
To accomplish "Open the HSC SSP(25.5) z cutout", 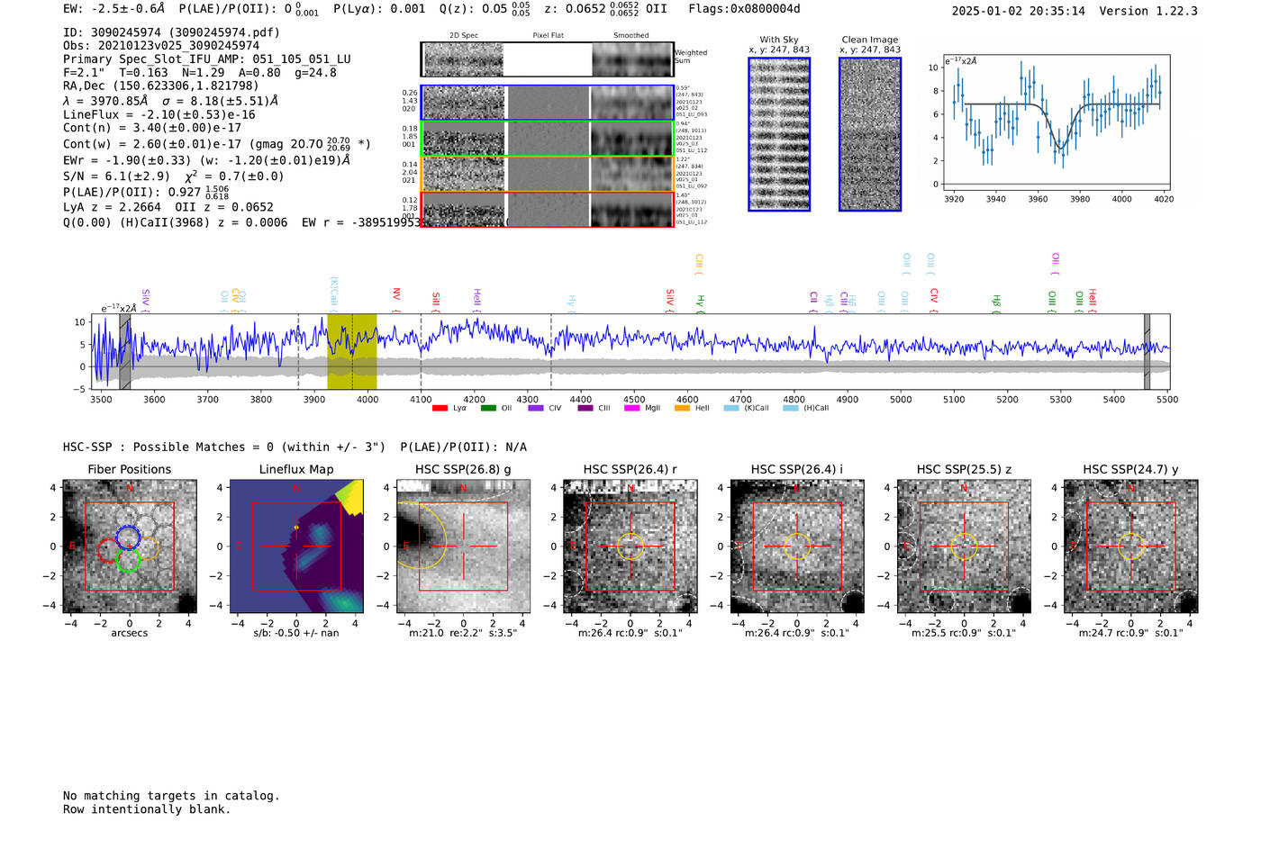I will (964, 546).
